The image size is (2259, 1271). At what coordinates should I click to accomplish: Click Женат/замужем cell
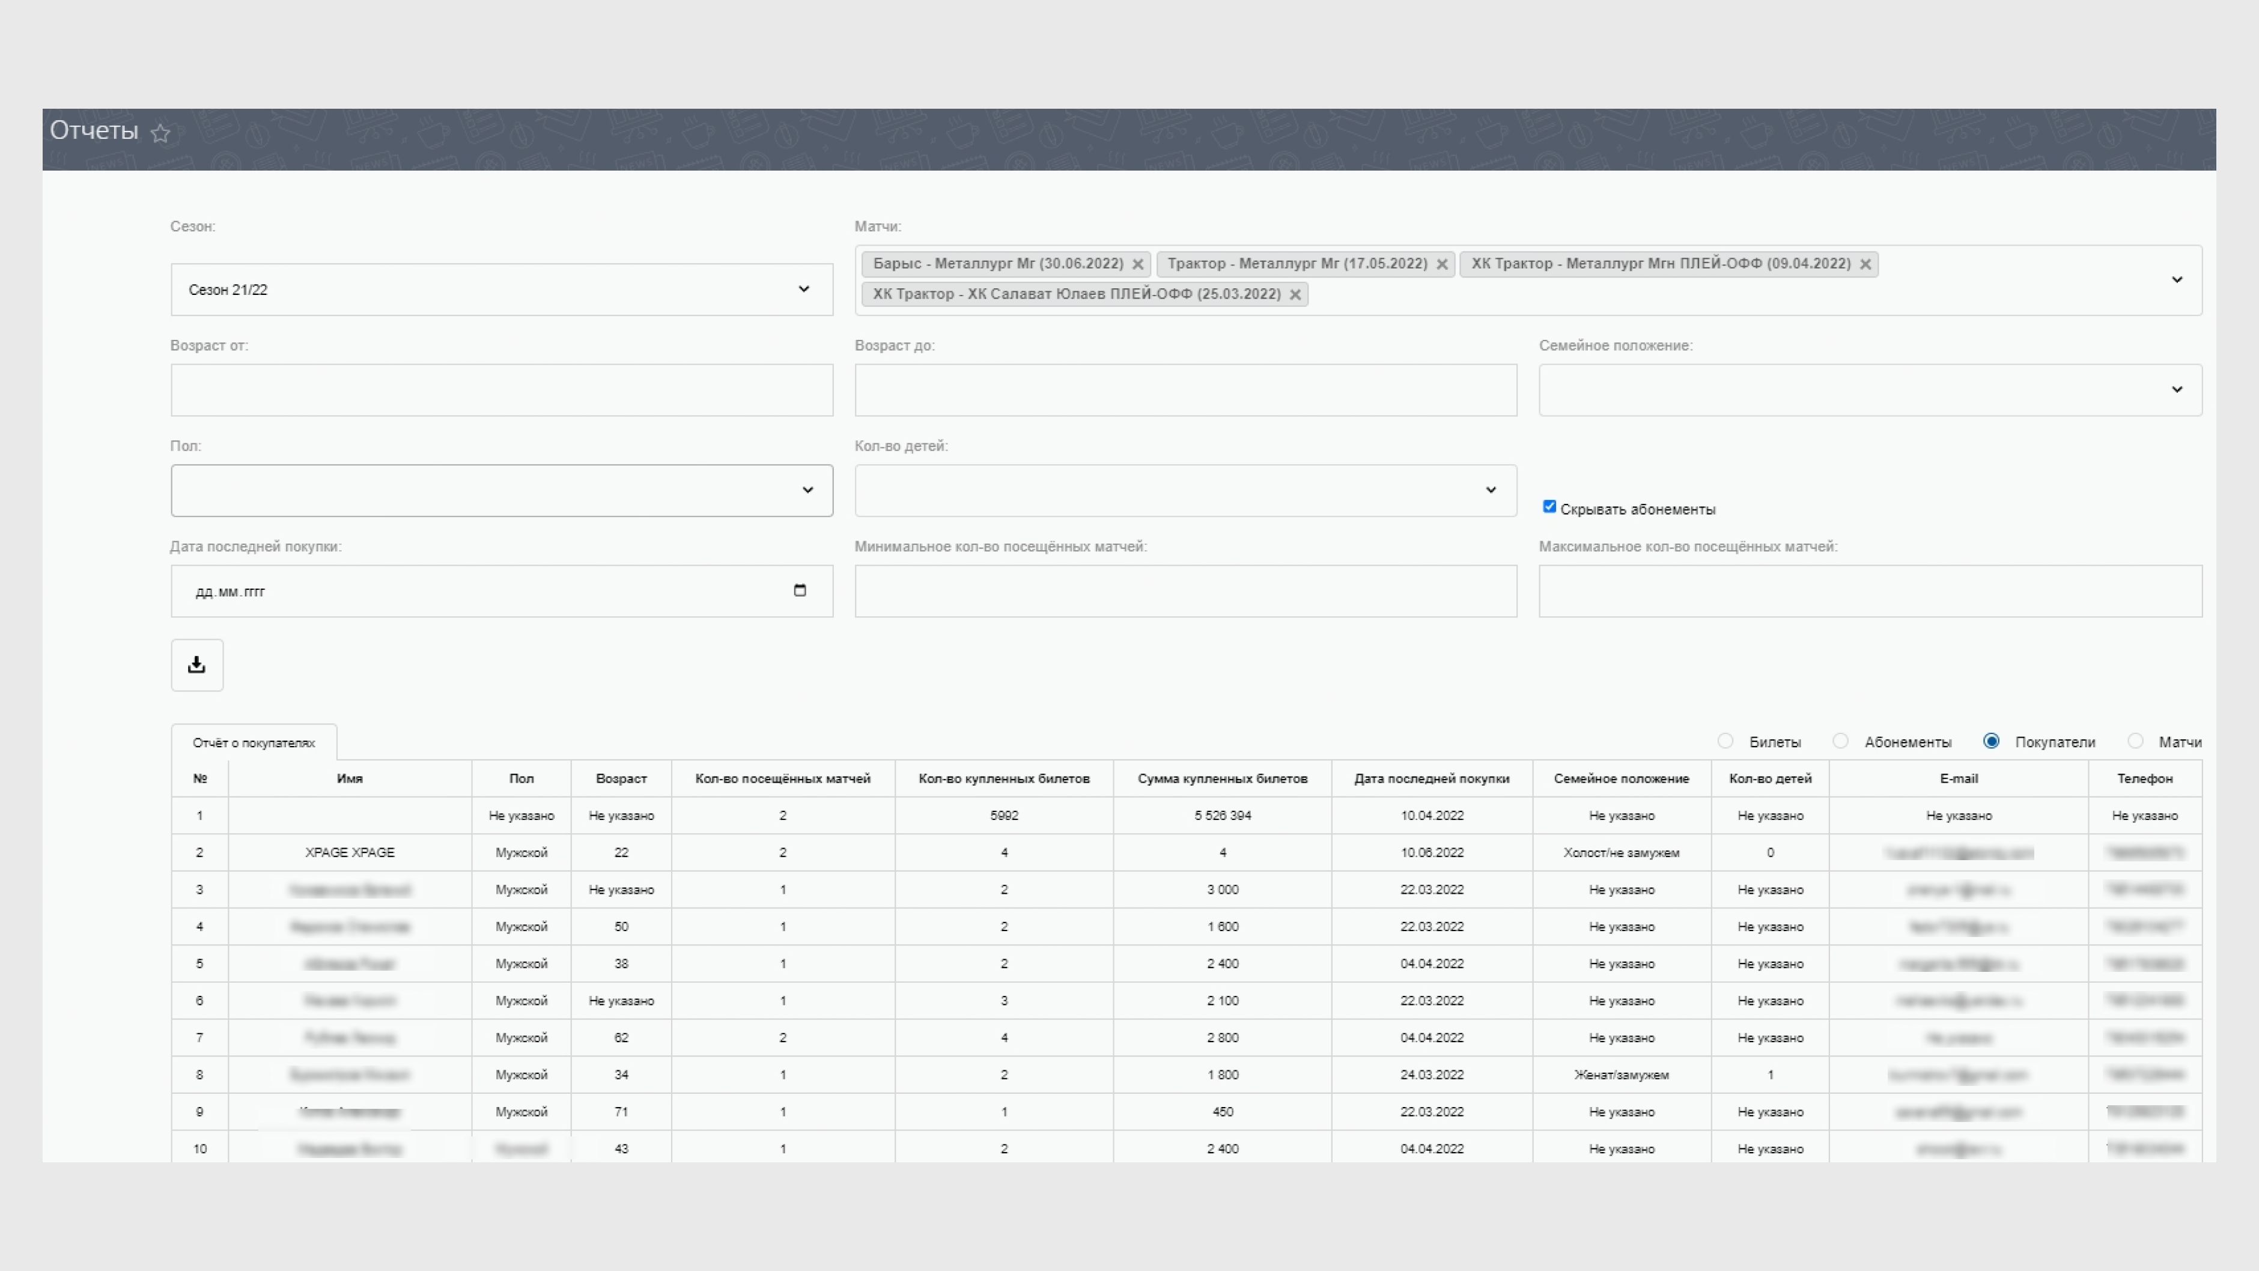1622,1075
